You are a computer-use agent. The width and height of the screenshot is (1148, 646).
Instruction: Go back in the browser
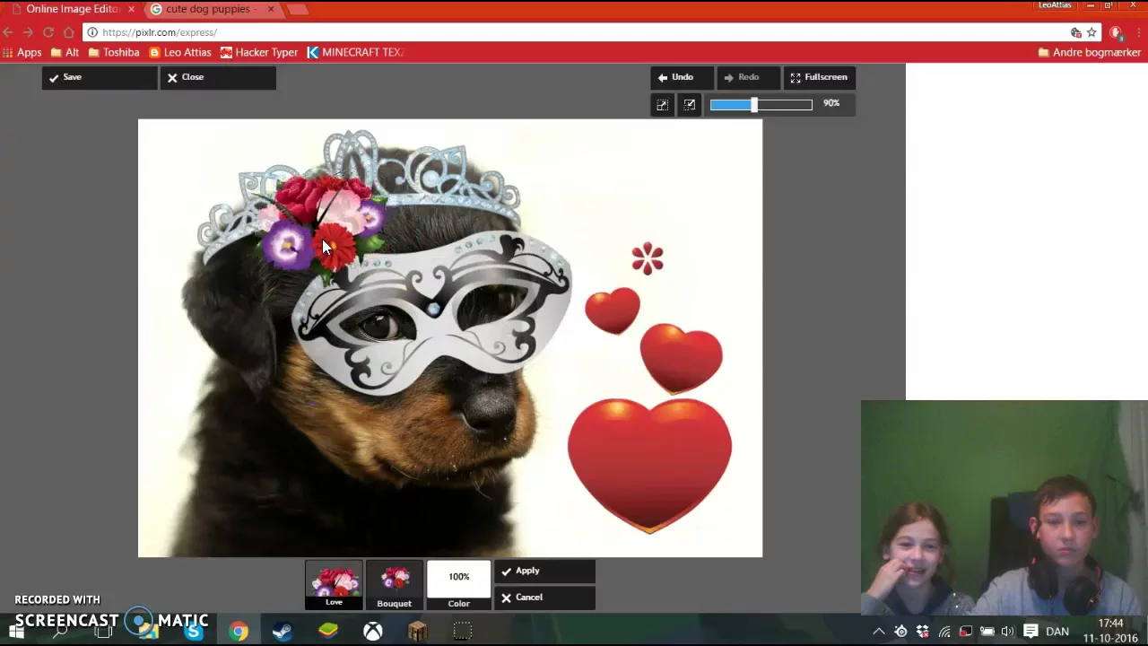click(8, 32)
